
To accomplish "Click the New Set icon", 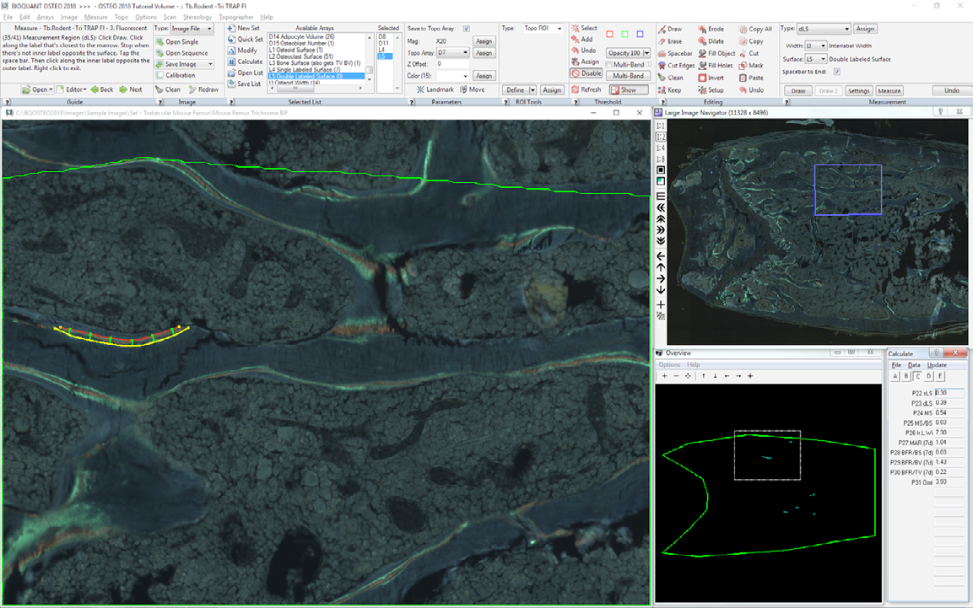I will coord(243,28).
